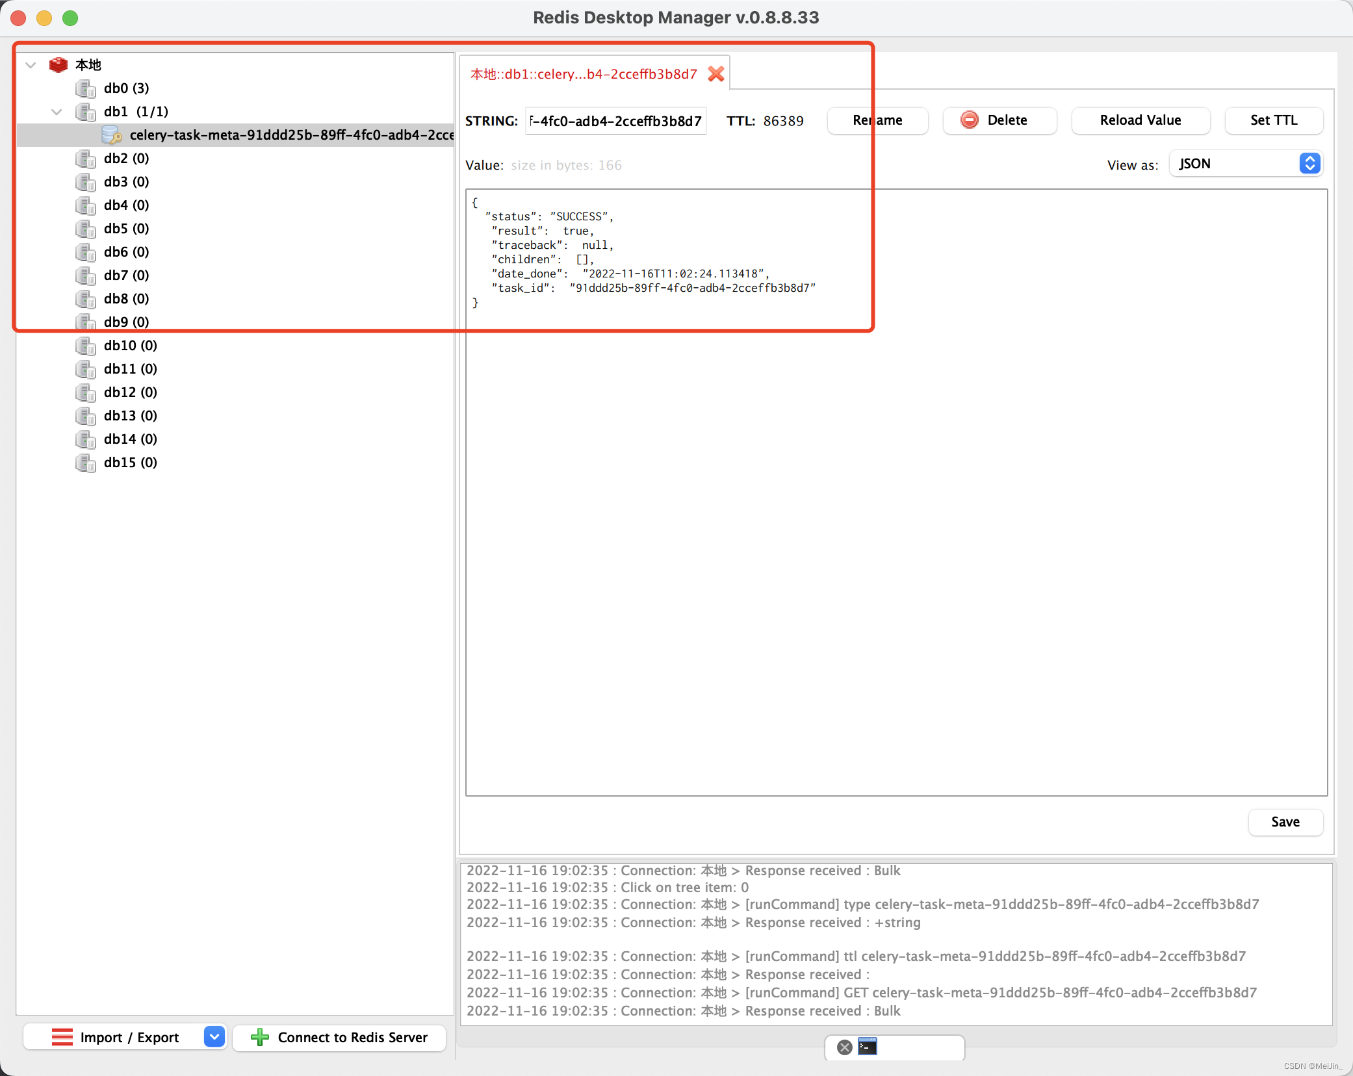This screenshot has width=1353, height=1076.
Task: Close the celery key tab with red X
Action: click(715, 74)
